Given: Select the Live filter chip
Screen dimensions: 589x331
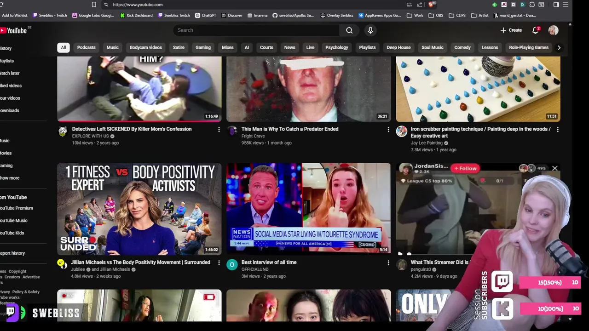Looking at the screenshot, I should tap(311, 47).
